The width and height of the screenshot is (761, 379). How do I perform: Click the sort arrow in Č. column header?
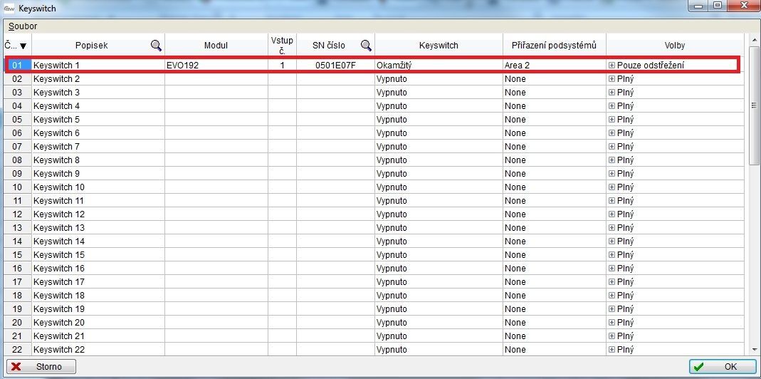pyautogui.click(x=23, y=46)
